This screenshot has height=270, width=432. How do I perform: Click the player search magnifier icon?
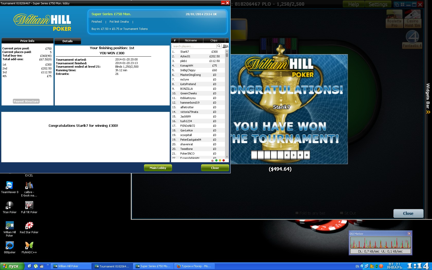click(x=219, y=46)
